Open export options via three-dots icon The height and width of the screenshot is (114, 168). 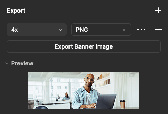click(x=141, y=30)
